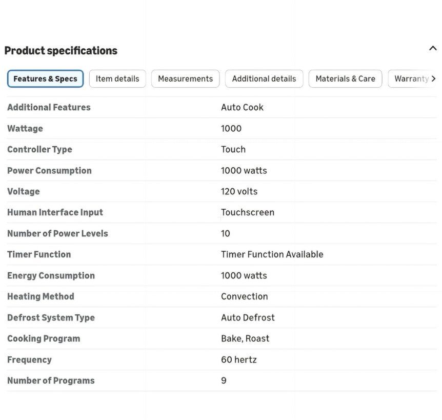This screenshot has height=420, width=442.
Task: Select the Human Interface Input label
Action: [x=55, y=212]
